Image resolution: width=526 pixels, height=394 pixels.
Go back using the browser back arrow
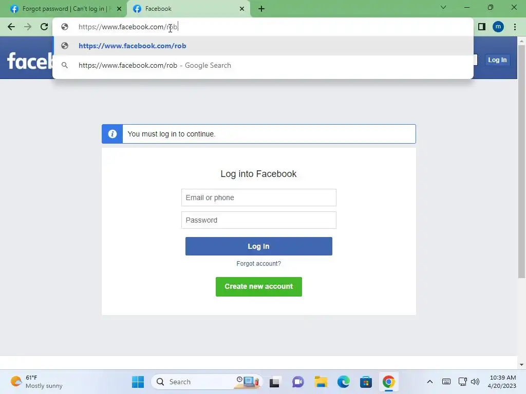tap(11, 27)
